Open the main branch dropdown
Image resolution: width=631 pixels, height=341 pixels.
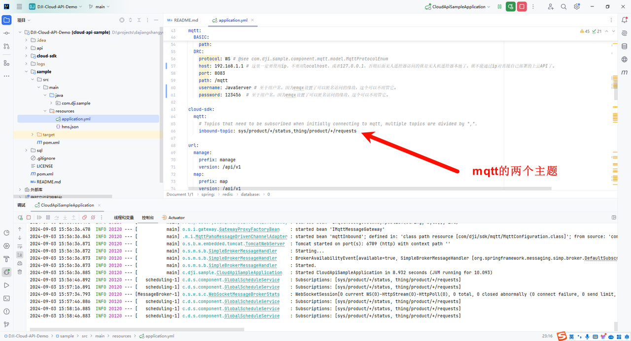[x=100, y=6]
